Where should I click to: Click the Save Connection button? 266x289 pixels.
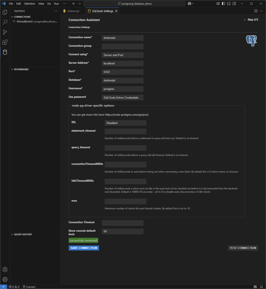click(x=84, y=248)
